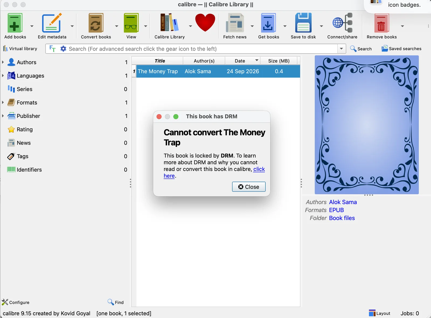This screenshot has height=318, width=431.
Task: Show Jobs: 0 list
Action: tap(410, 313)
